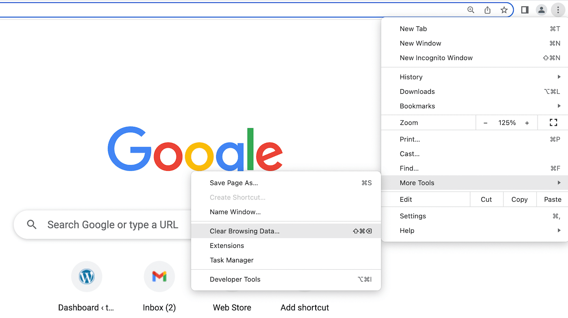Click the profile avatar icon
The height and width of the screenshot is (318, 568).
pyautogui.click(x=541, y=10)
